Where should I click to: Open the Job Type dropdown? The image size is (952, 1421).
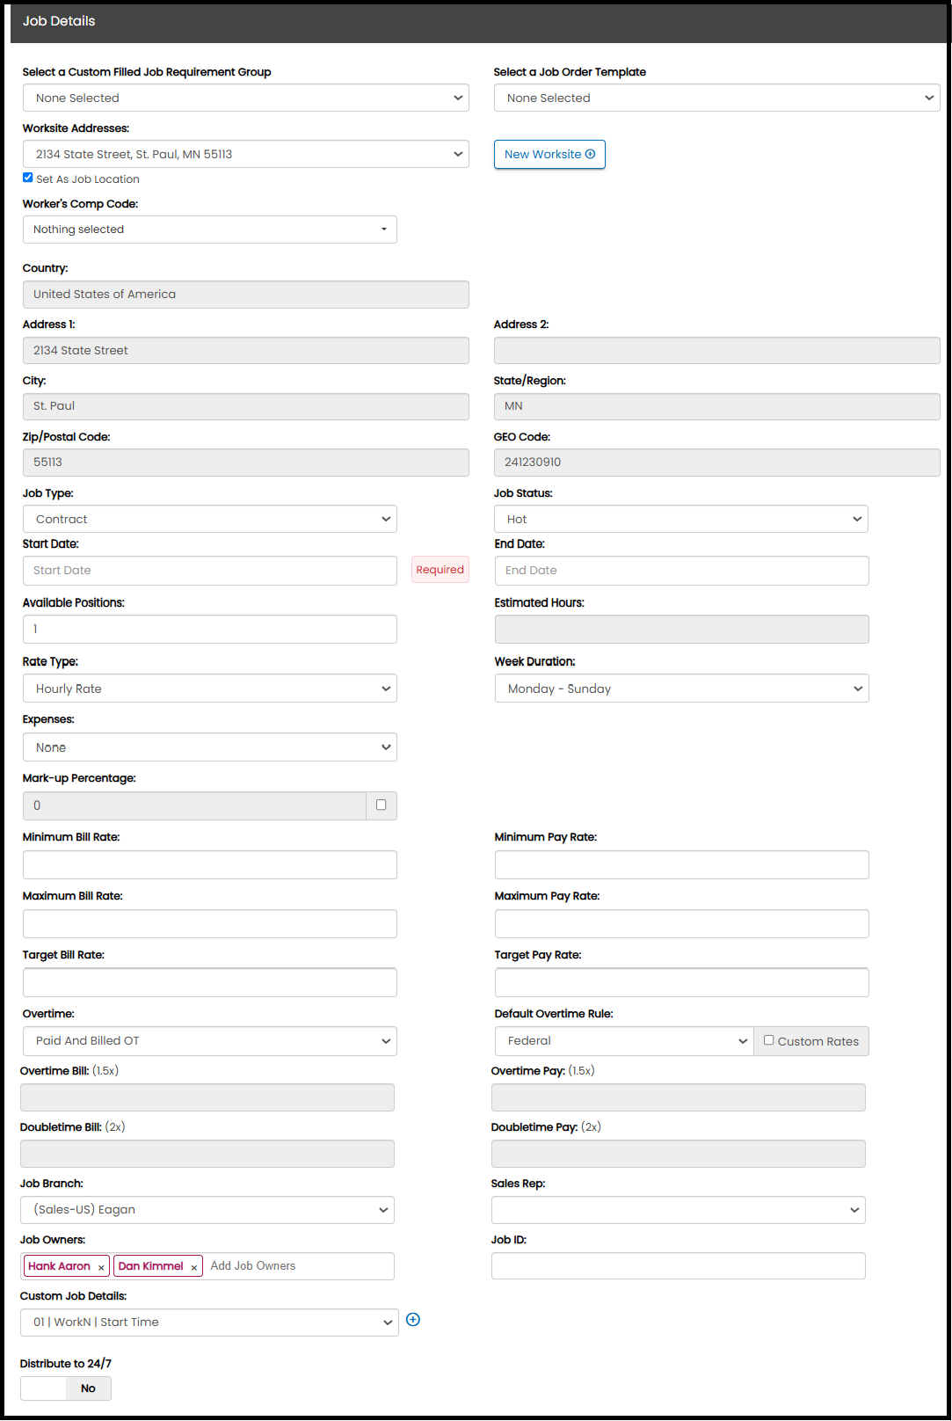209,519
